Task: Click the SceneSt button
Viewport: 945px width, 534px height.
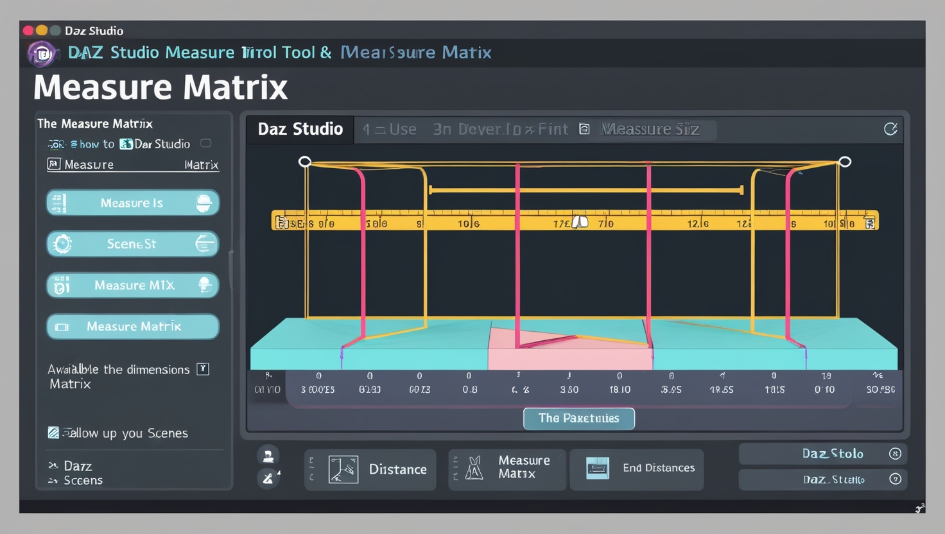Action: click(133, 244)
